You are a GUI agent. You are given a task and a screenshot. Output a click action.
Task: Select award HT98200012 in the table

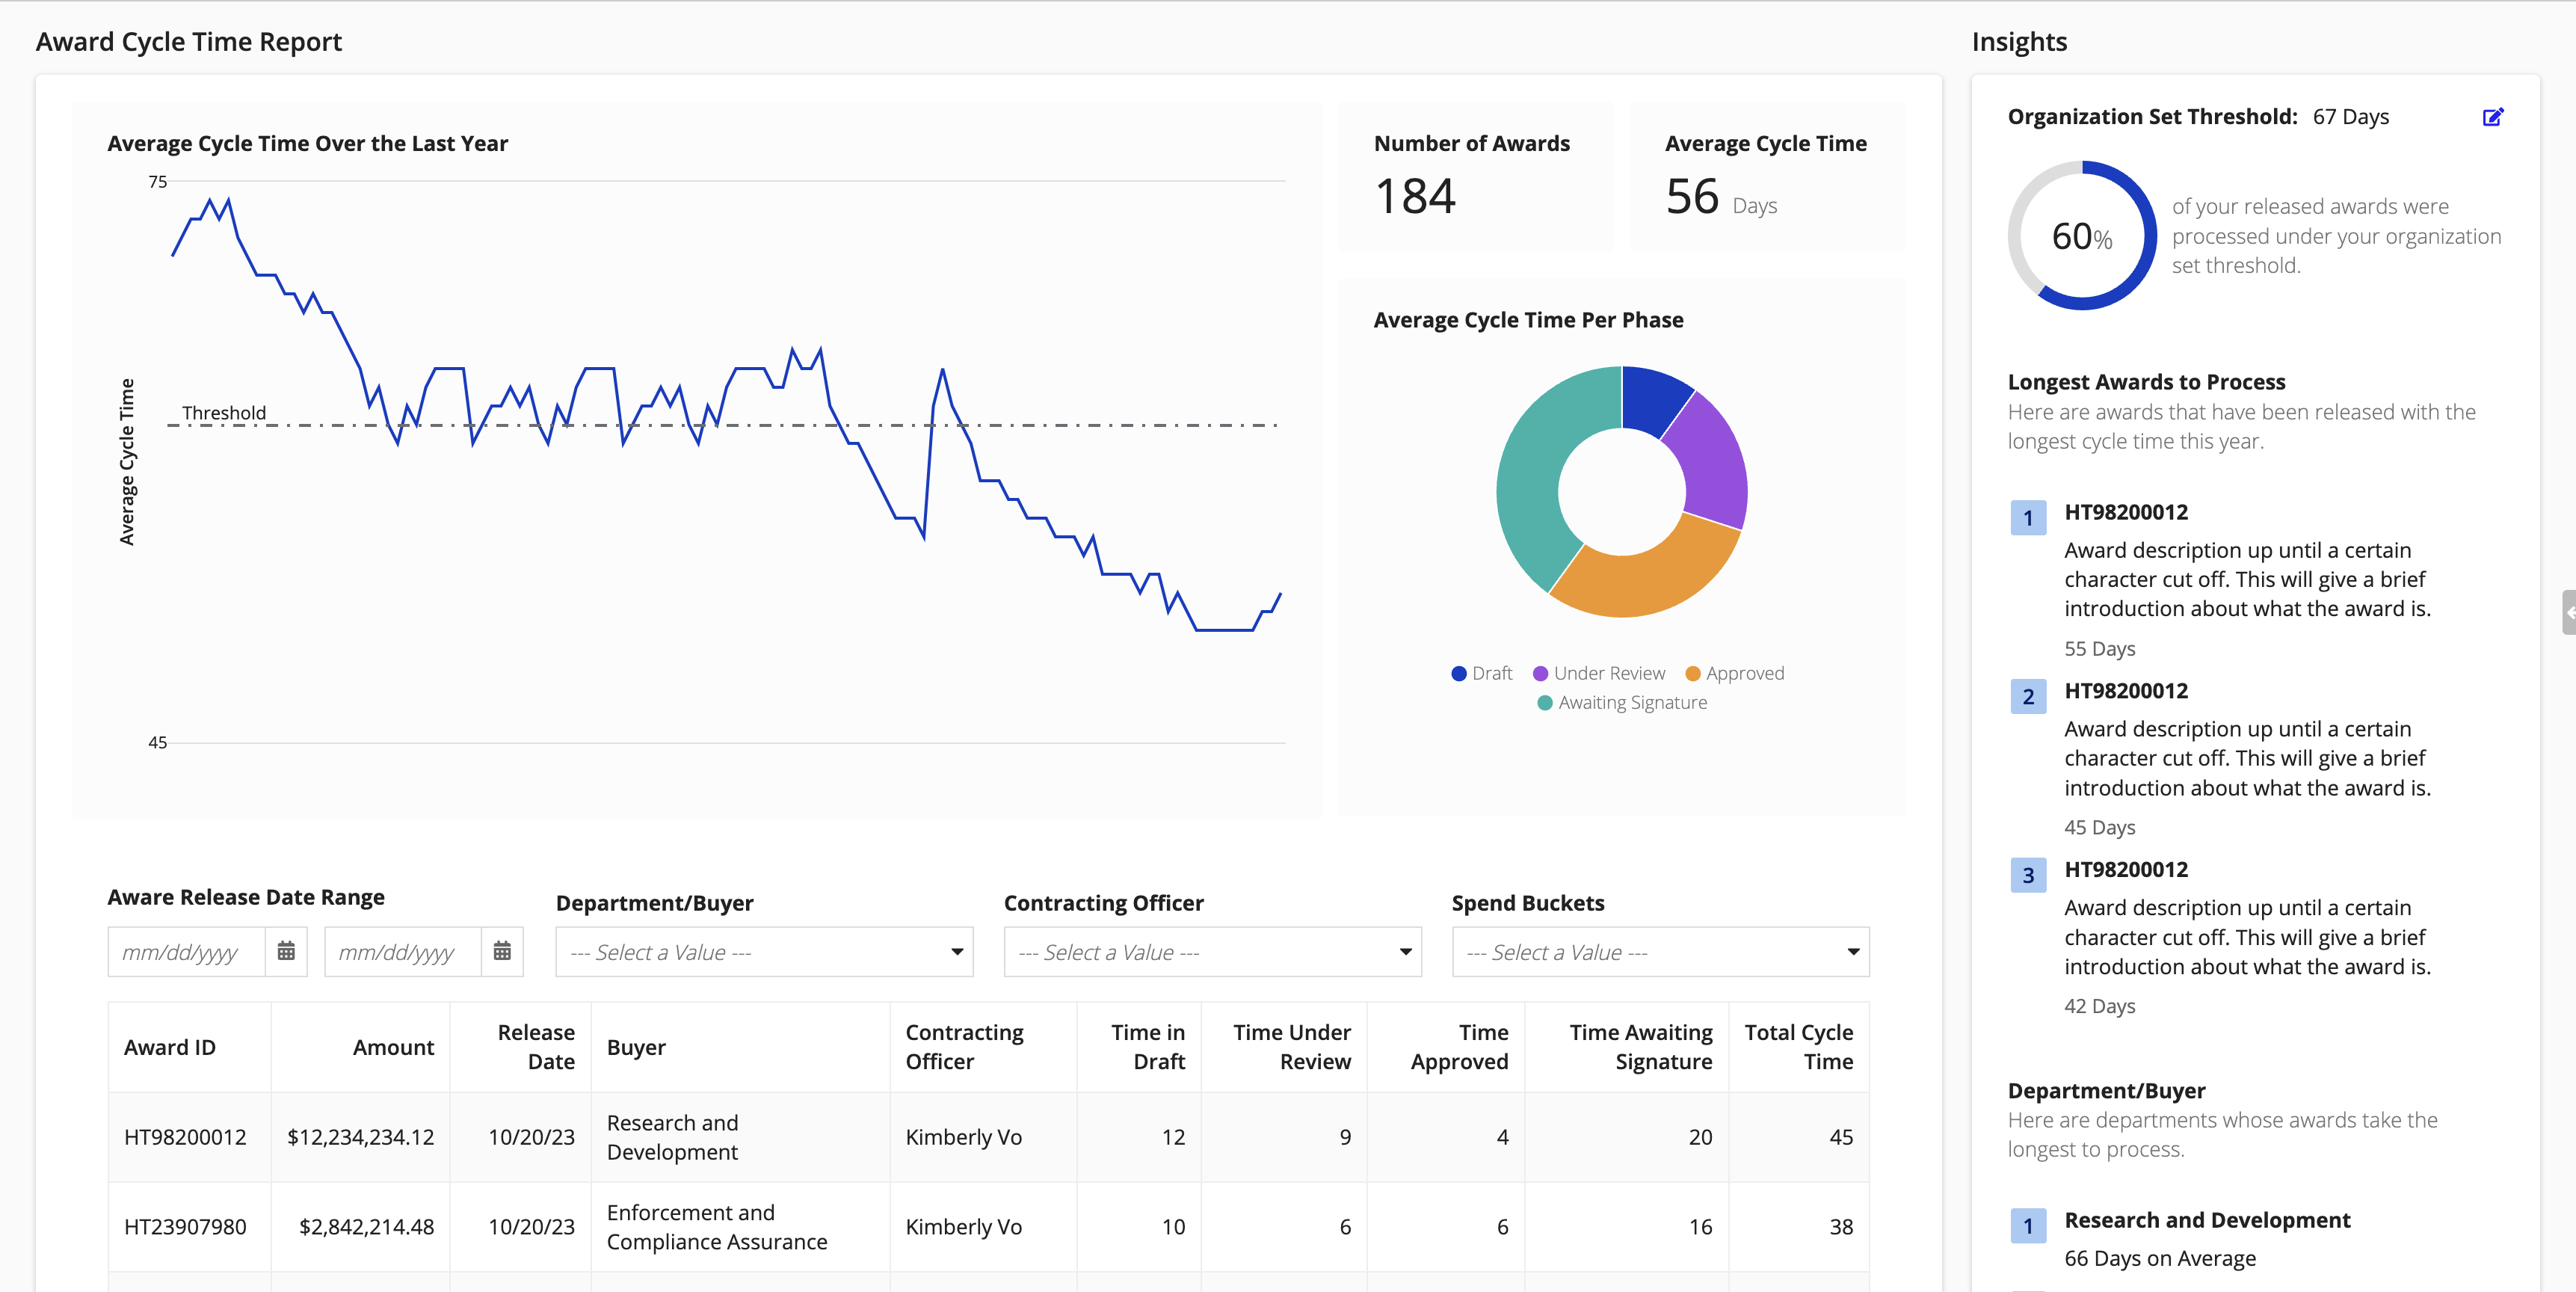(x=185, y=1137)
